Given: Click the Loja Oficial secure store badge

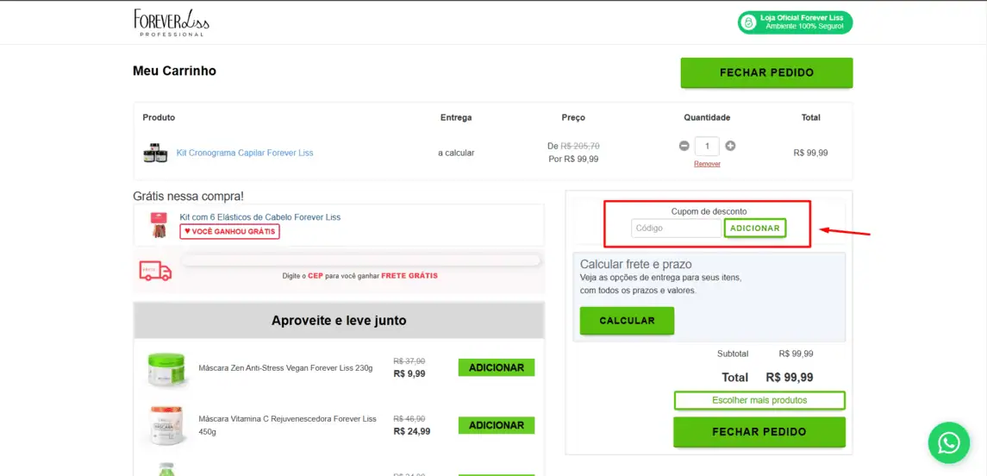Looking at the screenshot, I should [795, 22].
